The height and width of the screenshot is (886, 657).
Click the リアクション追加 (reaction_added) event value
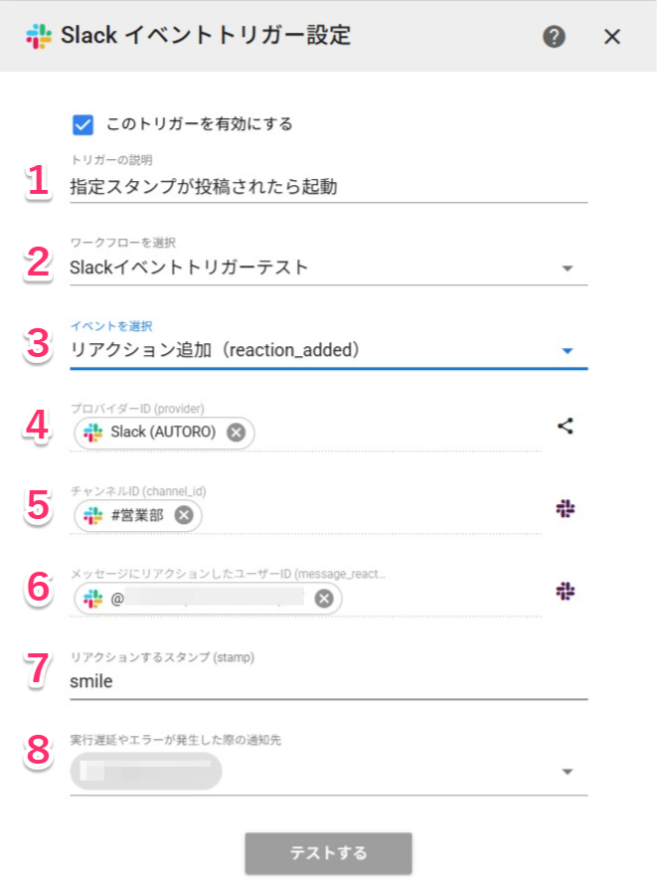pos(214,350)
